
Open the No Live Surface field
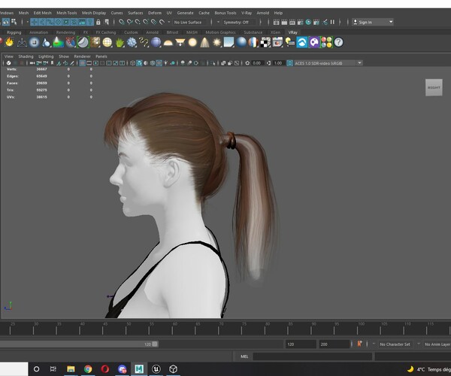[191, 22]
